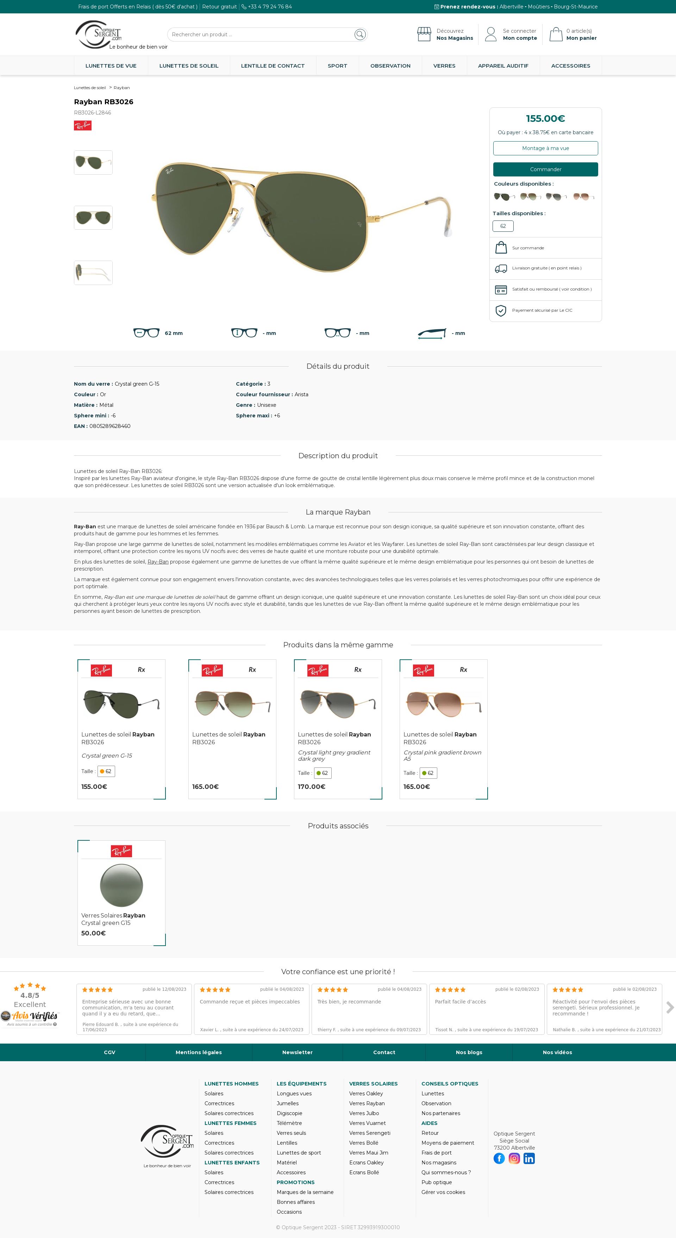This screenshot has width=676, height=1238.
Task: Click the lens width glasses icon (62 mm)
Action: tap(146, 333)
